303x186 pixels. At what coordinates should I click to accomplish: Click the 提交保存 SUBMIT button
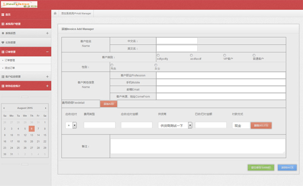(x=260, y=167)
